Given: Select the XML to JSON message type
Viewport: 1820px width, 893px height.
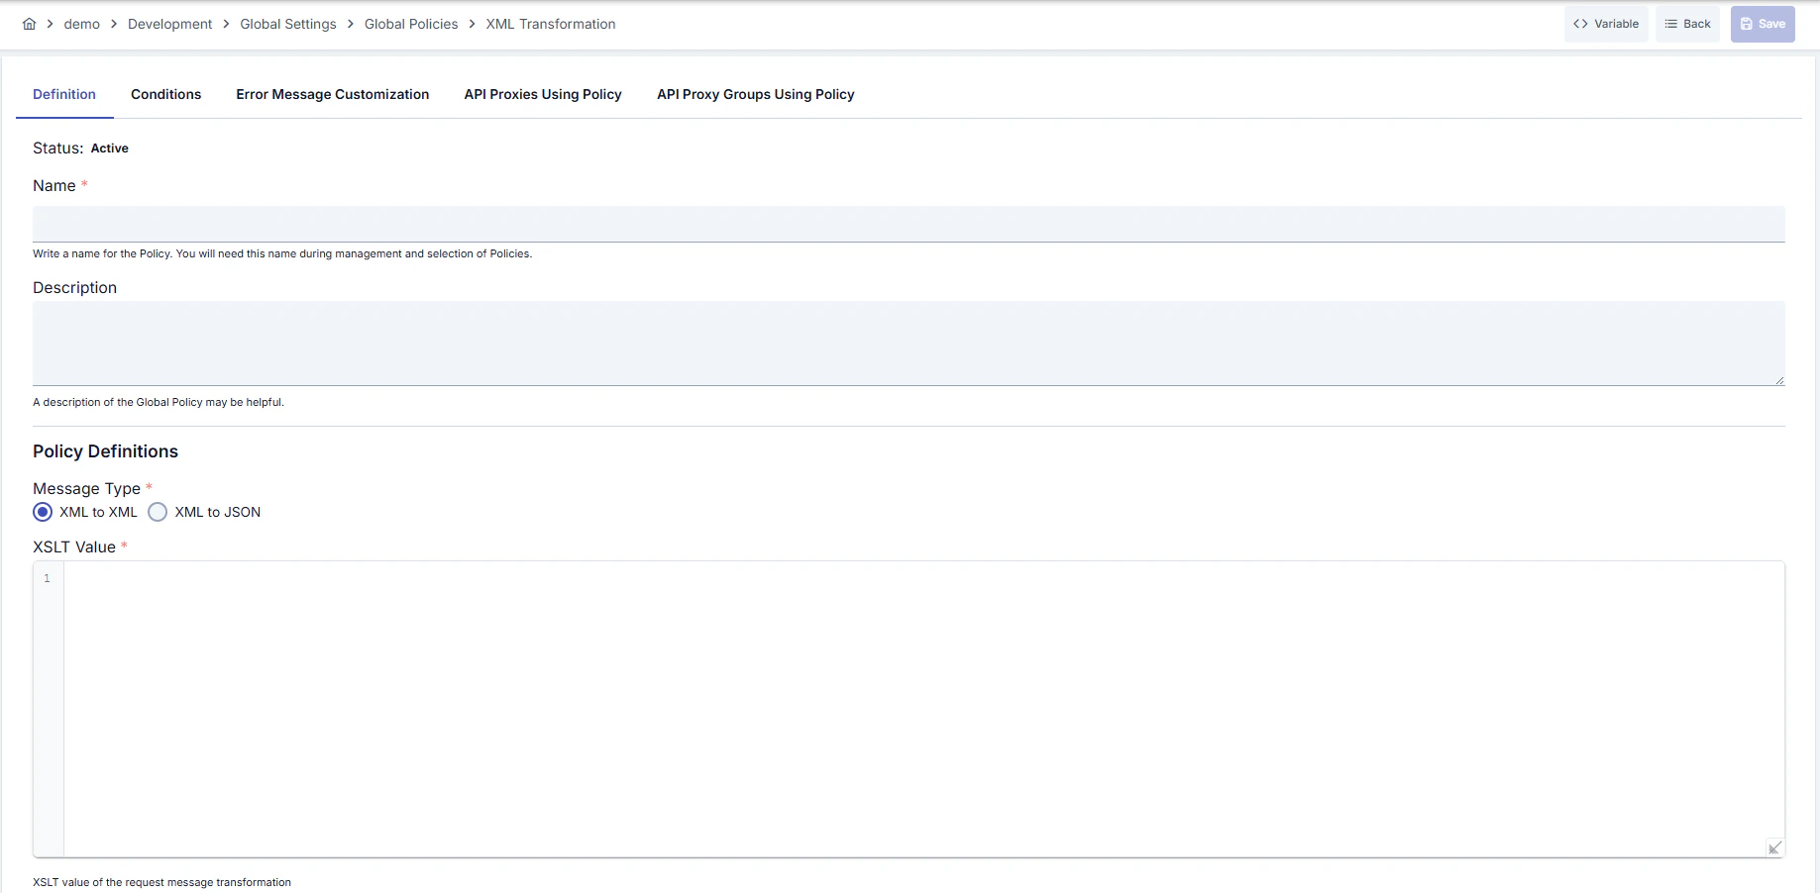Looking at the screenshot, I should (x=158, y=512).
